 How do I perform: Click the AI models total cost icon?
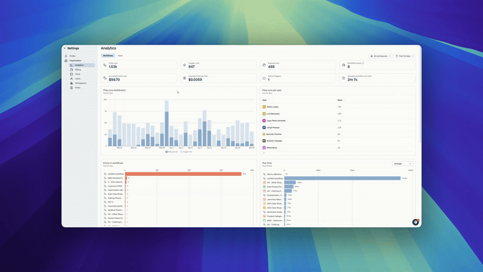click(x=104, y=78)
